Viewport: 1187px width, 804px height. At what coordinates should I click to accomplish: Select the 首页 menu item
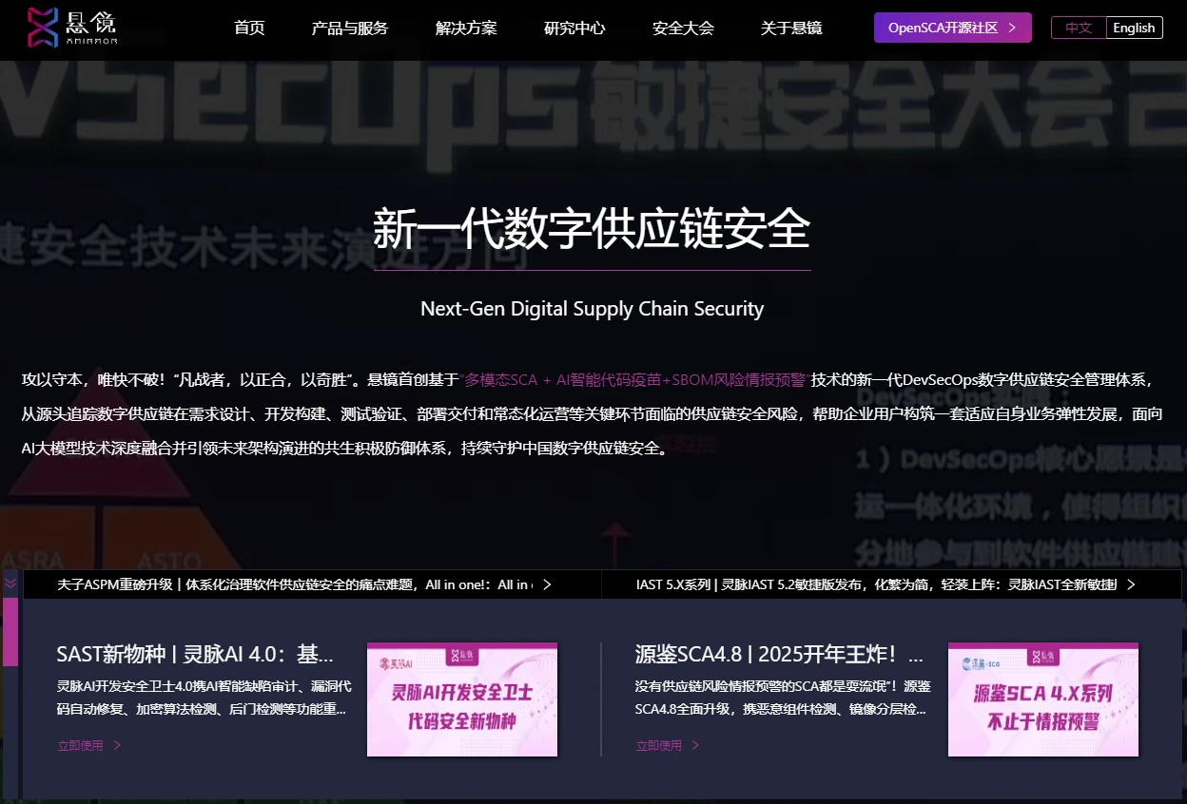click(249, 28)
